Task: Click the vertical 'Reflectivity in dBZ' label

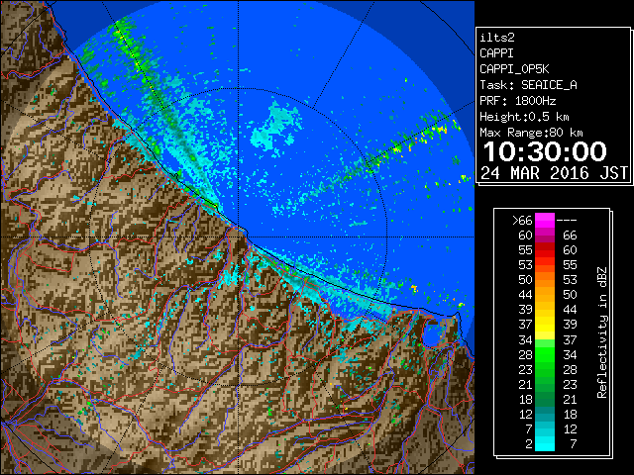Action: 602,332
